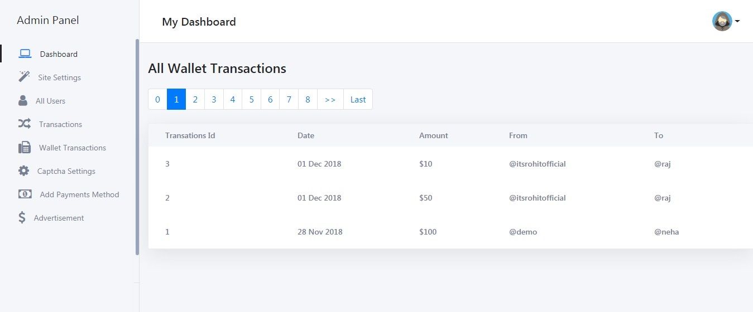
Task: Click the person icon for All Users
Action: (x=23, y=100)
